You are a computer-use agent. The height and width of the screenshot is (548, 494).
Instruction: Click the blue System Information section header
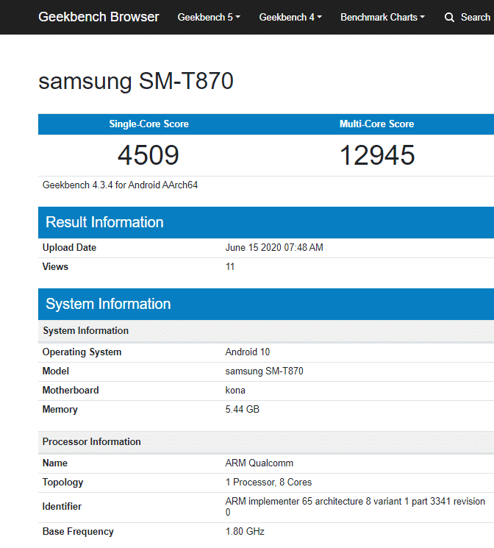[x=266, y=304]
